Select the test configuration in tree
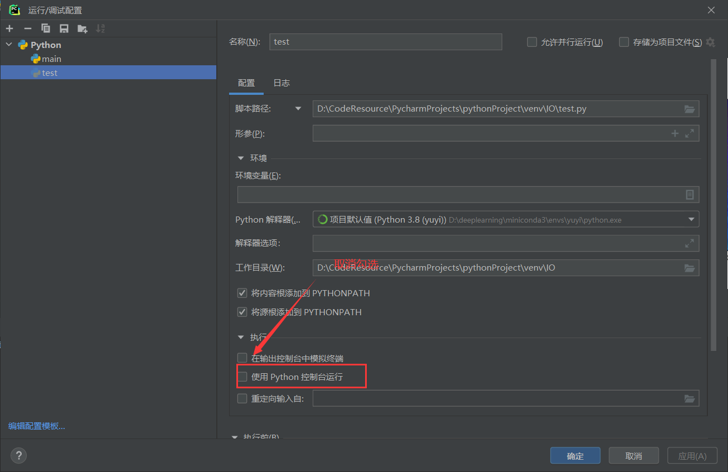This screenshot has height=472, width=728. [x=108, y=73]
